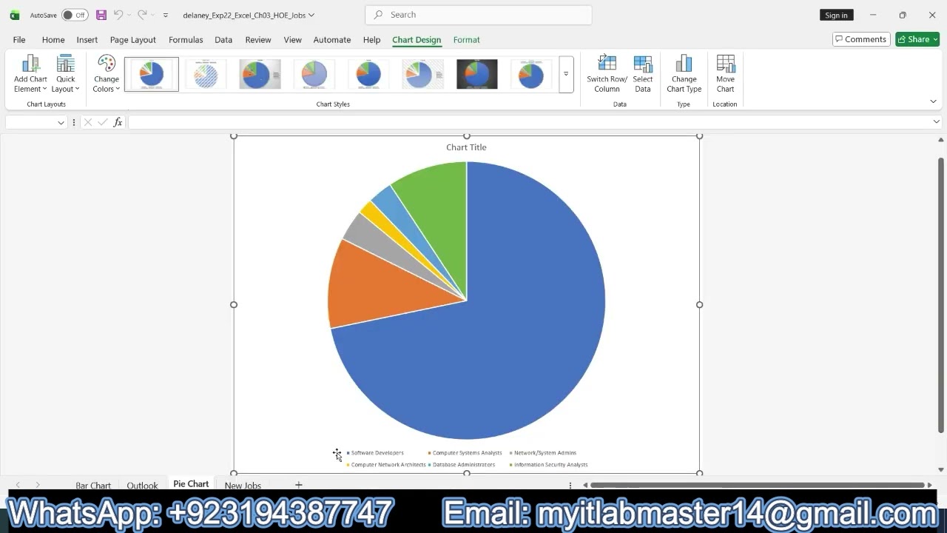Click the Computer Systems Analysts legend entry
This screenshot has width=947, height=533.
click(465, 453)
